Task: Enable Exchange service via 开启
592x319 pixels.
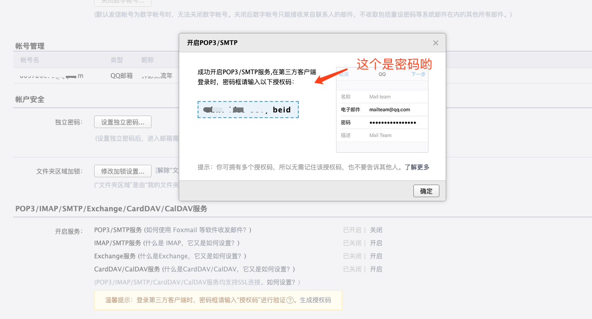Action: pos(376,256)
